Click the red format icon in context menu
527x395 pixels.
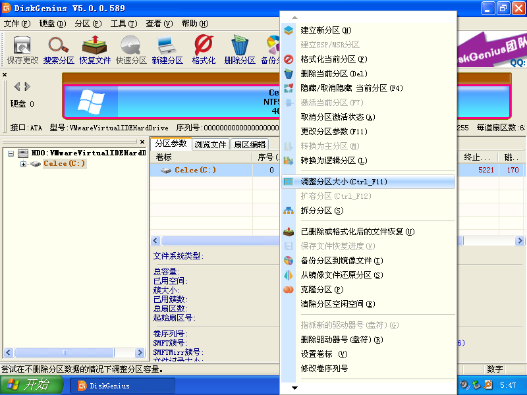point(289,59)
